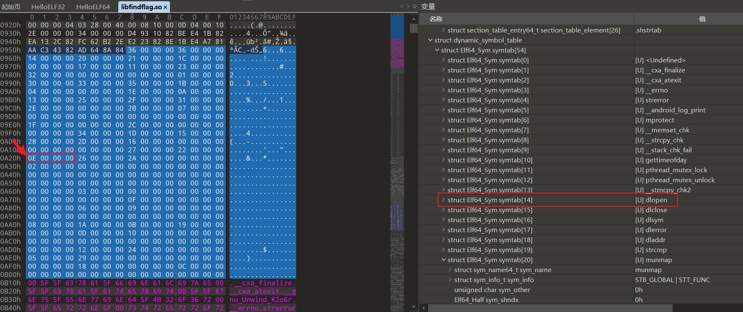Click the 0123456789ABCDEF text column header
The image size is (743, 312).
tap(263, 17)
